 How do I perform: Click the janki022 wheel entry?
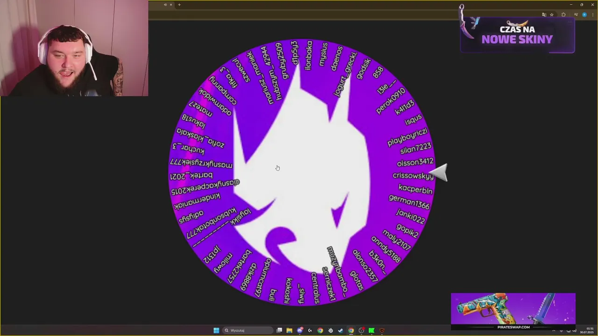[x=410, y=217]
